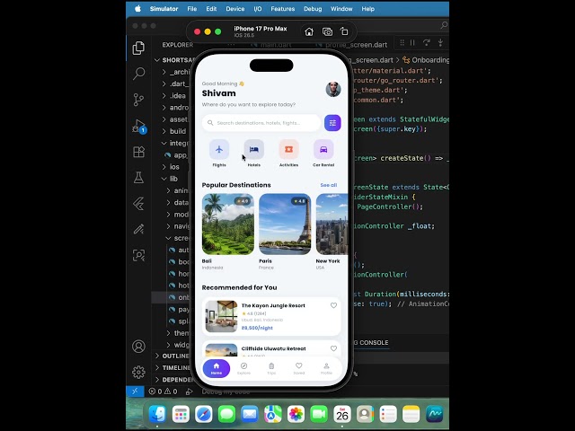Image resolution: width=575 pixels, height=431 pixels.
Task: Click Step Over in the debug toolbar
Action: point(427,43)
